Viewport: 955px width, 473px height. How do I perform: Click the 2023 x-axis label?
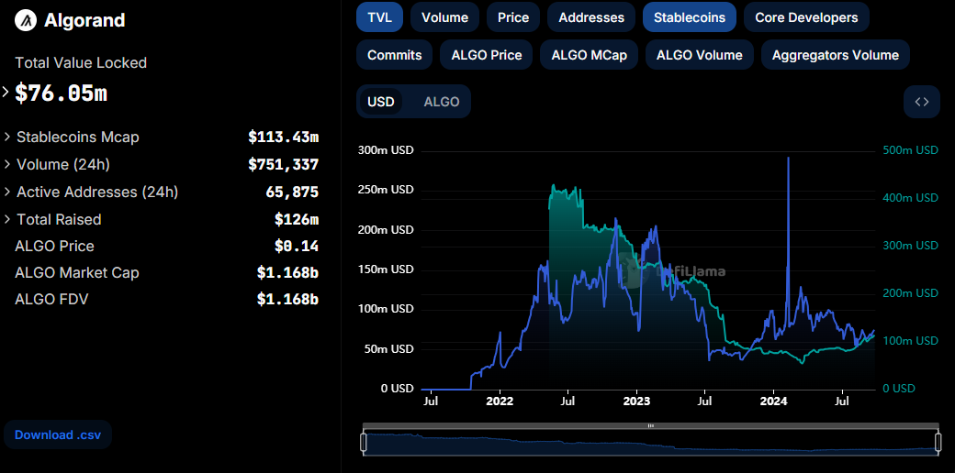point(636,401)
